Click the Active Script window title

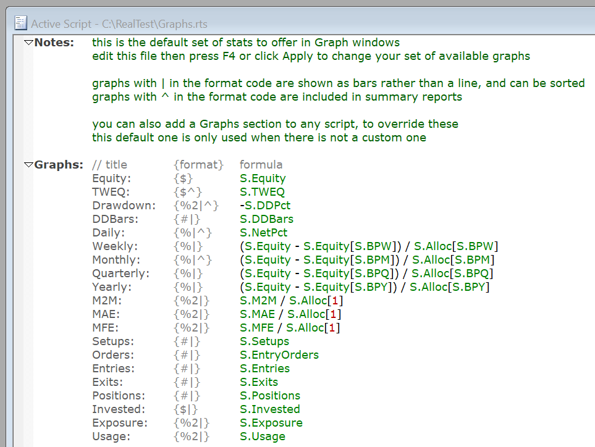coord(119,24)
